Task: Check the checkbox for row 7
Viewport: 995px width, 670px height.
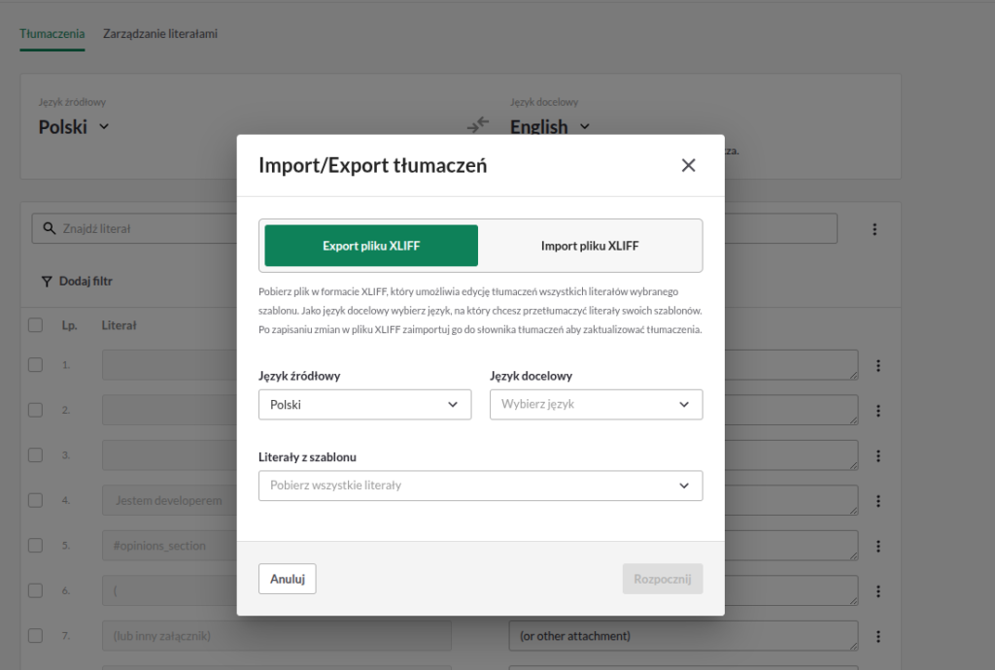Action: tap(36, 635)
